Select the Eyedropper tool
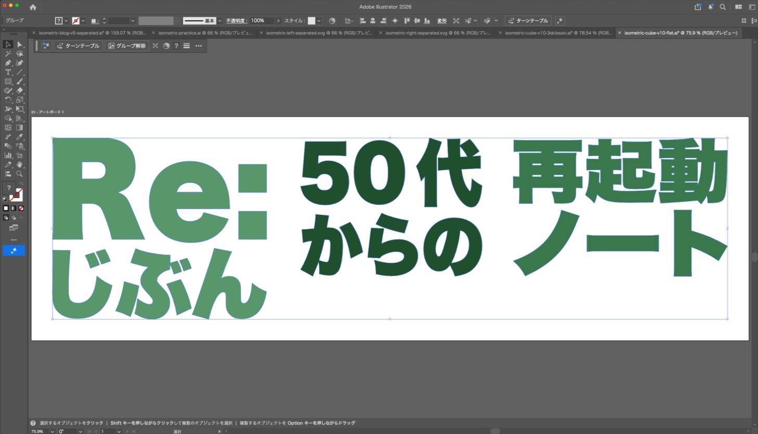Viewport: 758px width, 434px height. [x=20, y=137]
